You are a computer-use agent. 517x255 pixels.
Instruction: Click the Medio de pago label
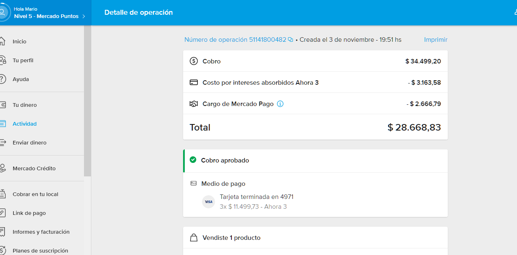223,184
